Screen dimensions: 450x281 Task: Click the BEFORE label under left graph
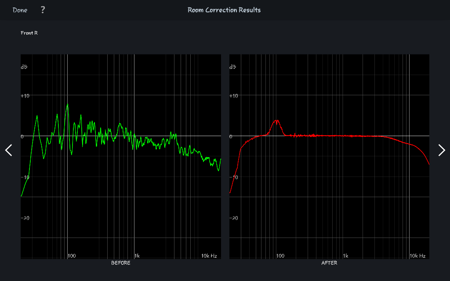[x=120, y=263]
